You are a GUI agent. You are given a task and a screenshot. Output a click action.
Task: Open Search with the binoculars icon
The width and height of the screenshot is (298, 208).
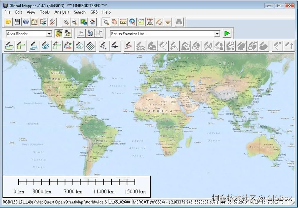tap(179, 22)
